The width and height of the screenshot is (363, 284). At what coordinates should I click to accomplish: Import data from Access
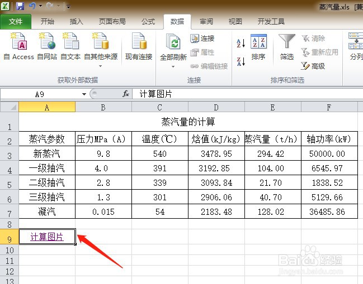coord(19,47)
